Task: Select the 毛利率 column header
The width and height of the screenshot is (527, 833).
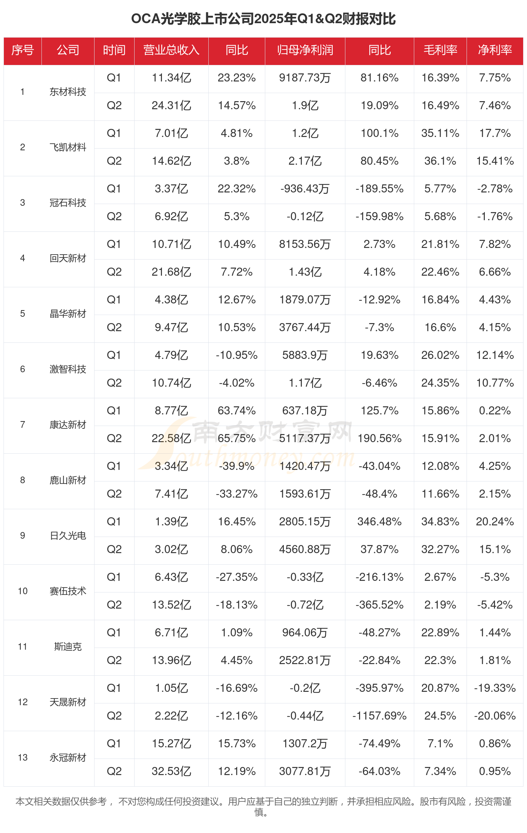Action: 440,50
